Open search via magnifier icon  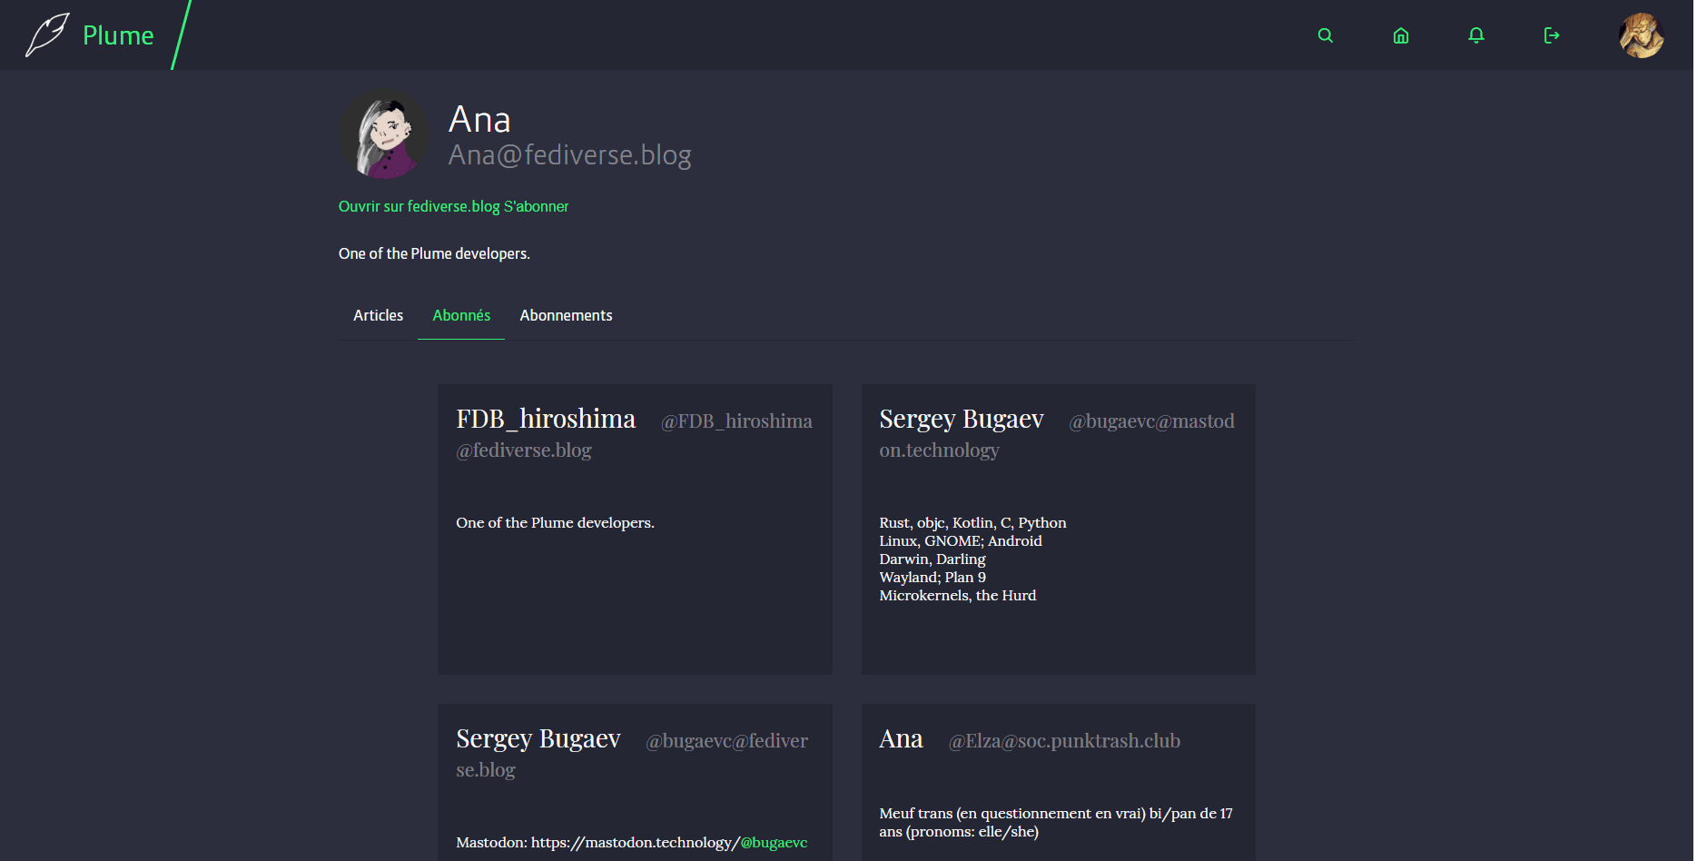point(1326,35)
